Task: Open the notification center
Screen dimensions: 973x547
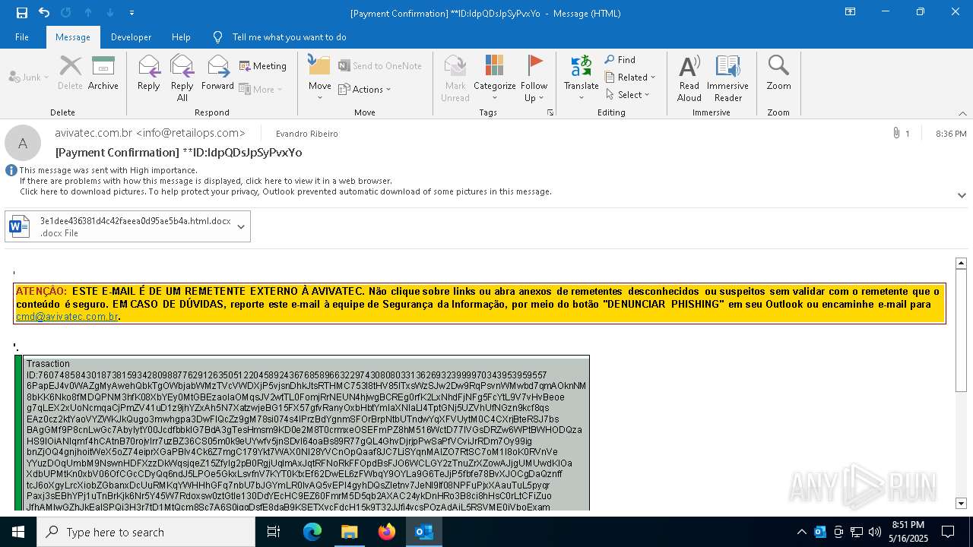Action: [948, 532]
